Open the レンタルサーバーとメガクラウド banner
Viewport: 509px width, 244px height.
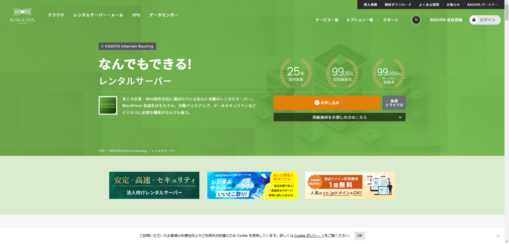point(252,185)
